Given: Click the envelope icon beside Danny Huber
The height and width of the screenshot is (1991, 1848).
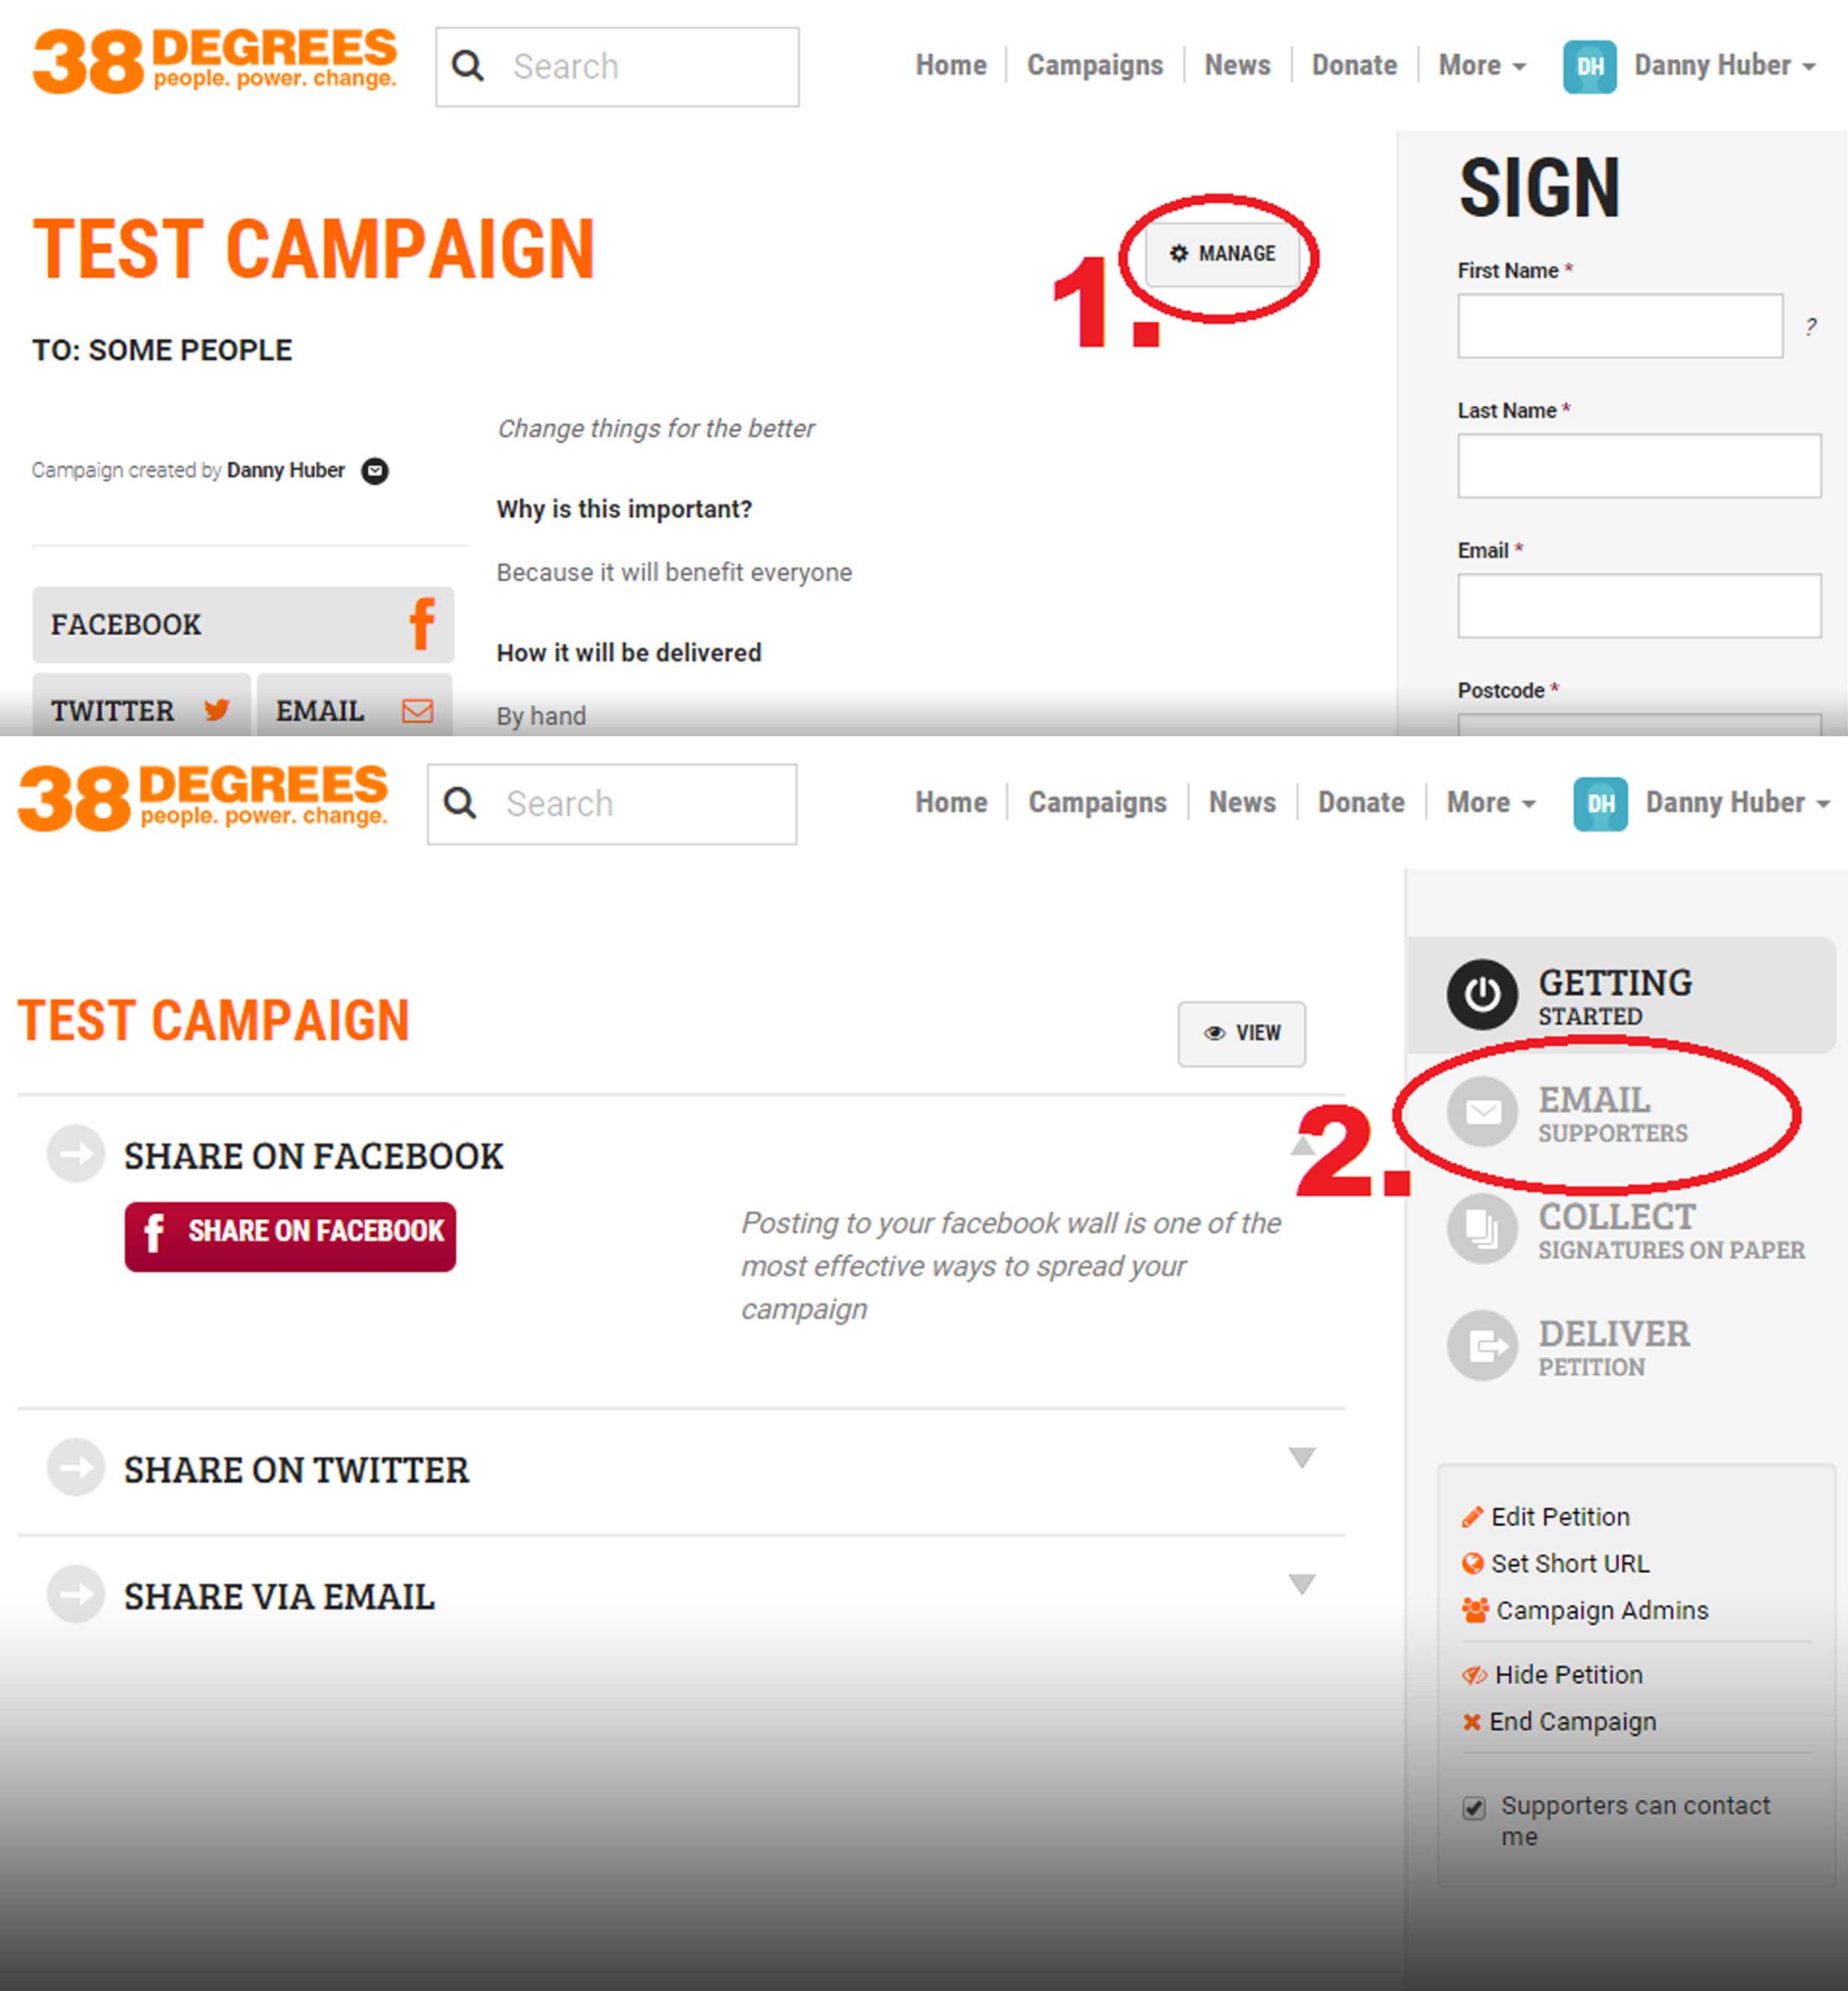Looking at the screenshot, I should coord(375,470).
